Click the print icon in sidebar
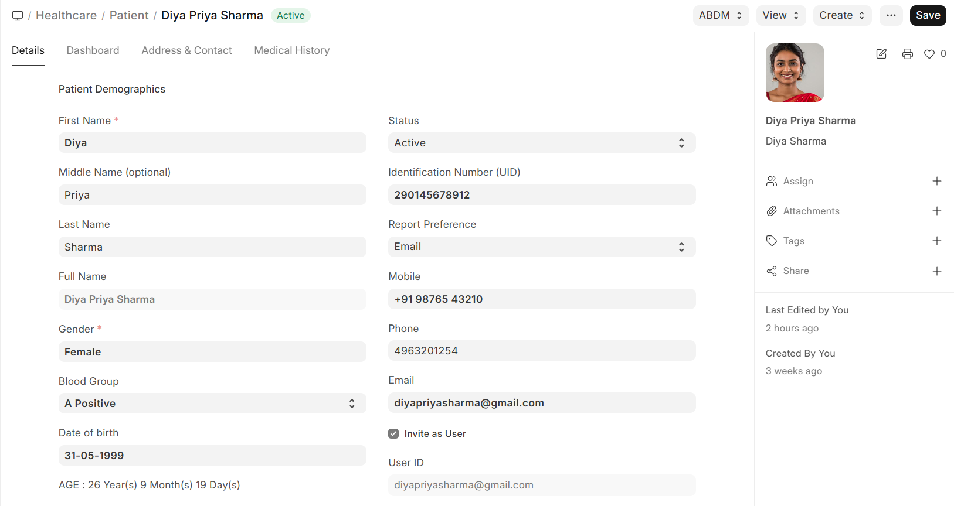Screen dimensions: 954x506 [908, 54]
